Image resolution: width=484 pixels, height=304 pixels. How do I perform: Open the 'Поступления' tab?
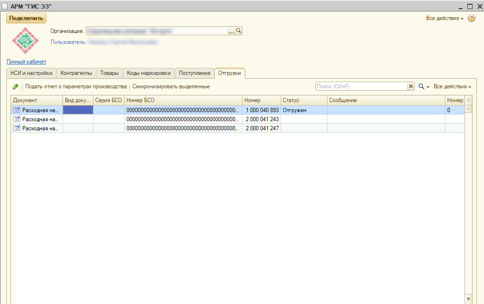pyautogui.click(x=194, y=73)
